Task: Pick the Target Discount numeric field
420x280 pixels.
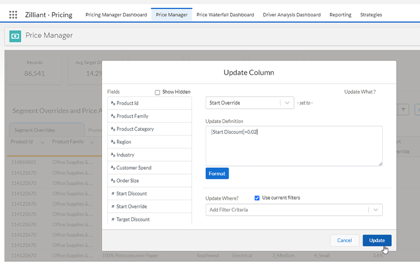Action: tap(133, 219)
